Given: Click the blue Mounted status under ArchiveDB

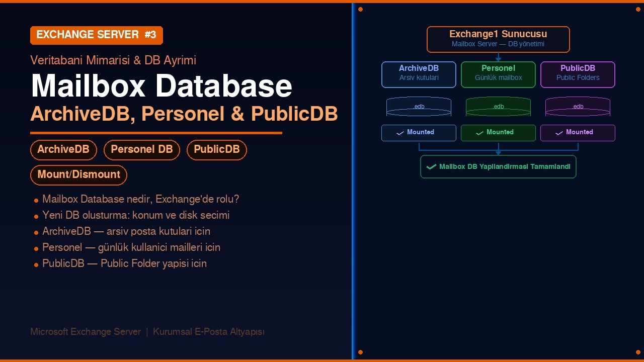Looking at the screenshot, I should pos(419,133).
